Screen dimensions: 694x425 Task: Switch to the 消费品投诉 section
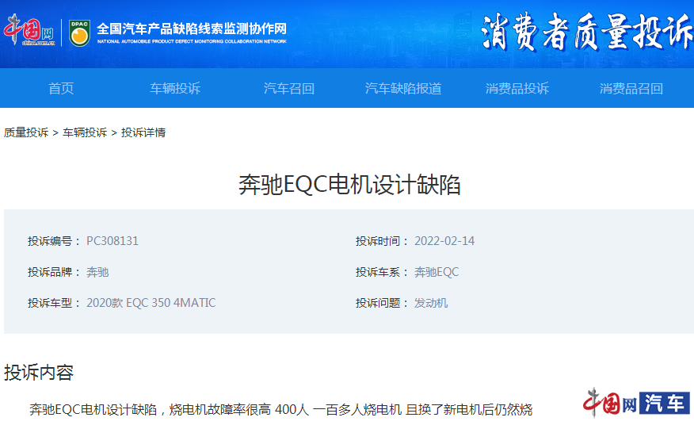tap(517, 88)
